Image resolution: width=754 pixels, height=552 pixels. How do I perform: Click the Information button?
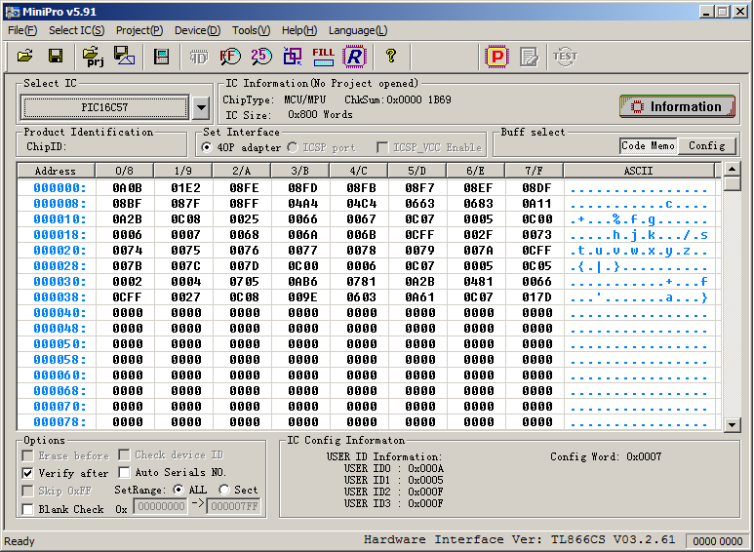[x=677, y=106]
